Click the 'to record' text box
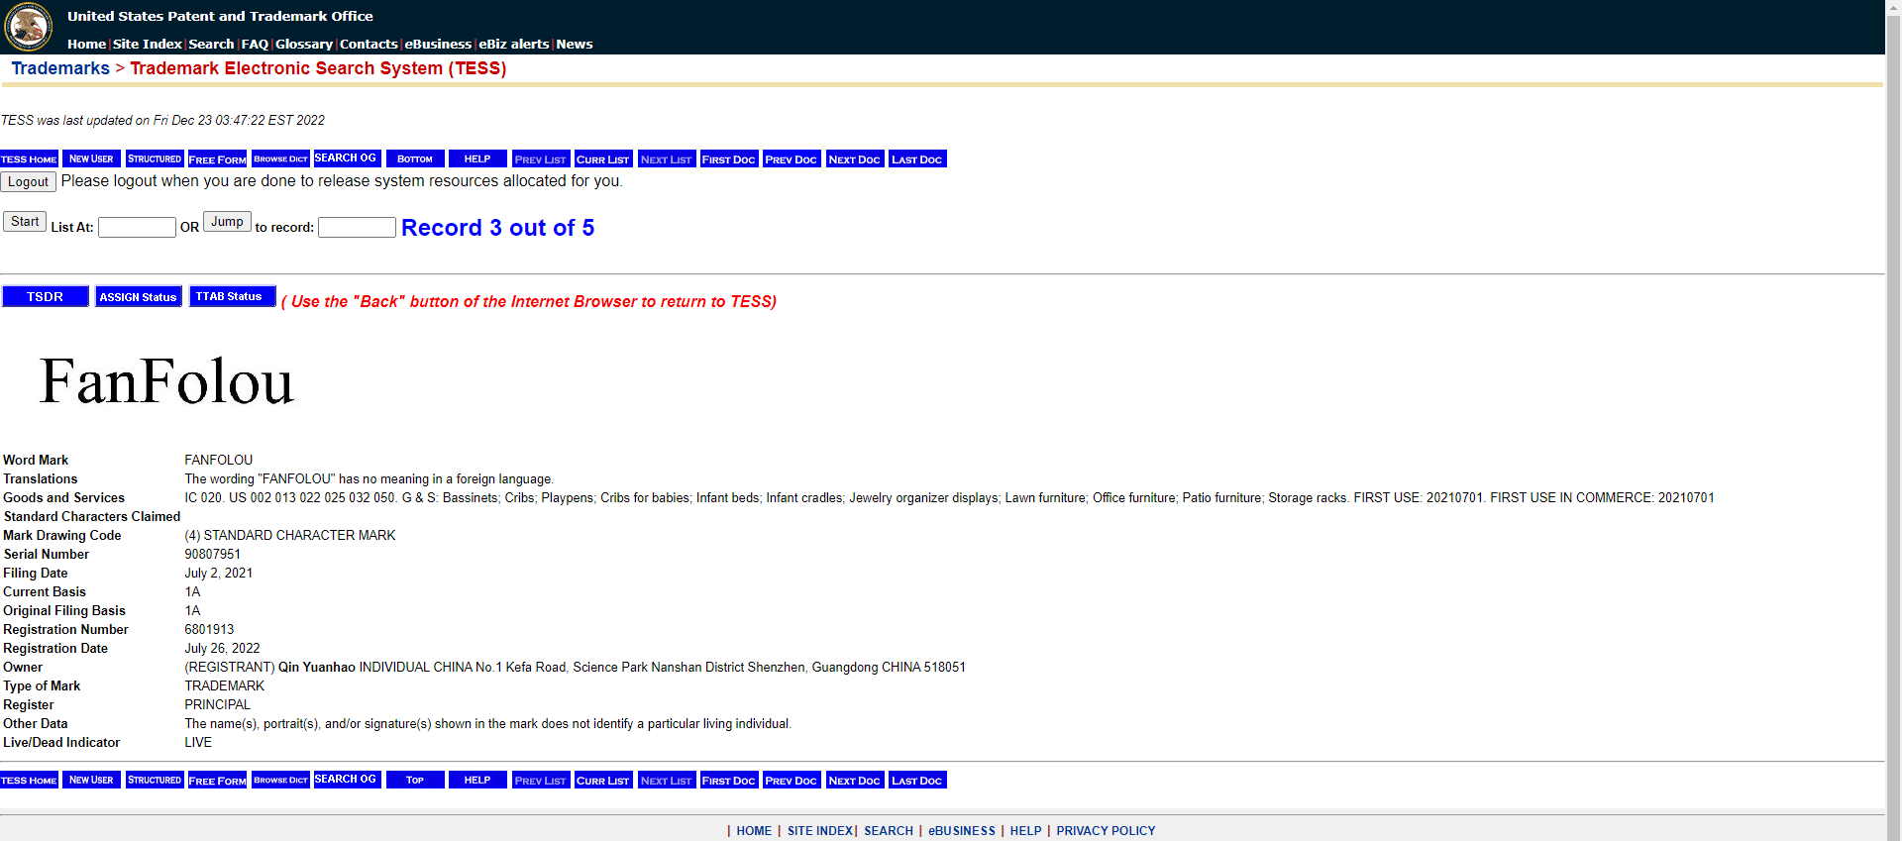The image size is (1902, 841). [x=357, y=228]
